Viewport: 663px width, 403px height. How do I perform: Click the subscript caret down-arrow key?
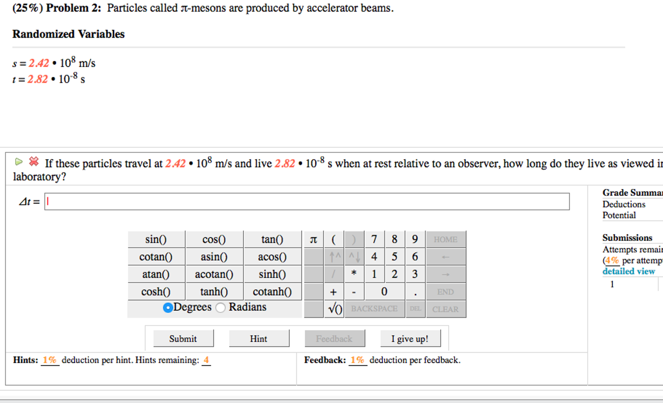(354, 257)
